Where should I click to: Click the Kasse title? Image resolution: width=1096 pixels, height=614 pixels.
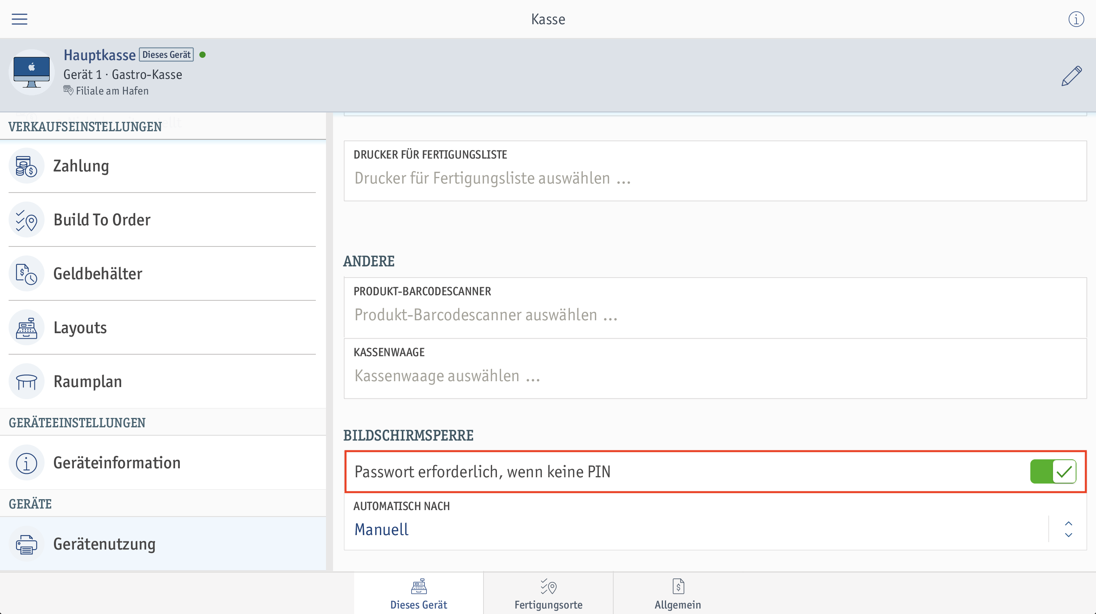[548, 20]
